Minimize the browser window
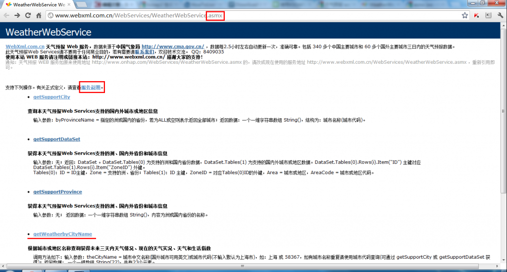The width and height of the screenshot is (507, 272). [x=473, y=2]
